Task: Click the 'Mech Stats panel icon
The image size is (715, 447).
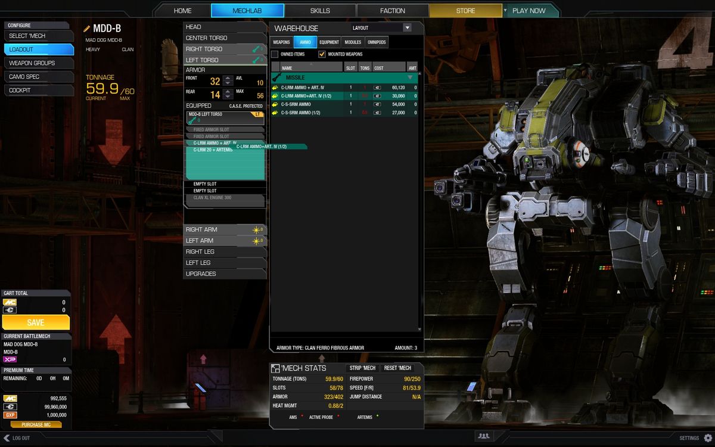Action: pyautogui.click(x=276, y=368)
